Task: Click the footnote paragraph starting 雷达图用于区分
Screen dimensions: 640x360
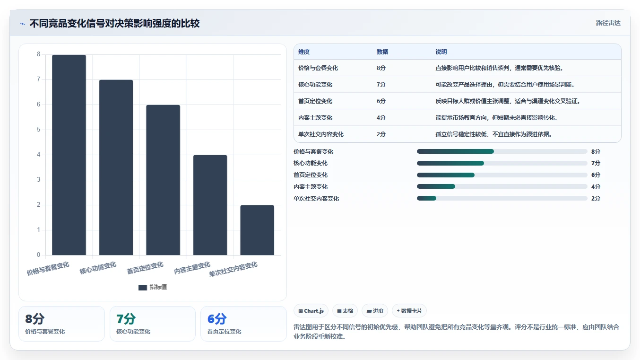Action: point(457,332)
